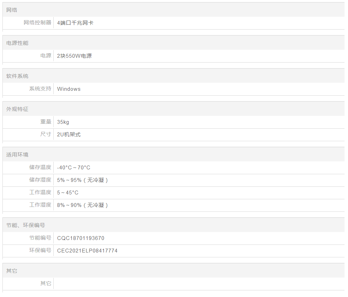Image resolution: width=348 pixels, height=297 pixels.
Task: Click the 外观特征 section header
Action: click(x=17, y=109)
